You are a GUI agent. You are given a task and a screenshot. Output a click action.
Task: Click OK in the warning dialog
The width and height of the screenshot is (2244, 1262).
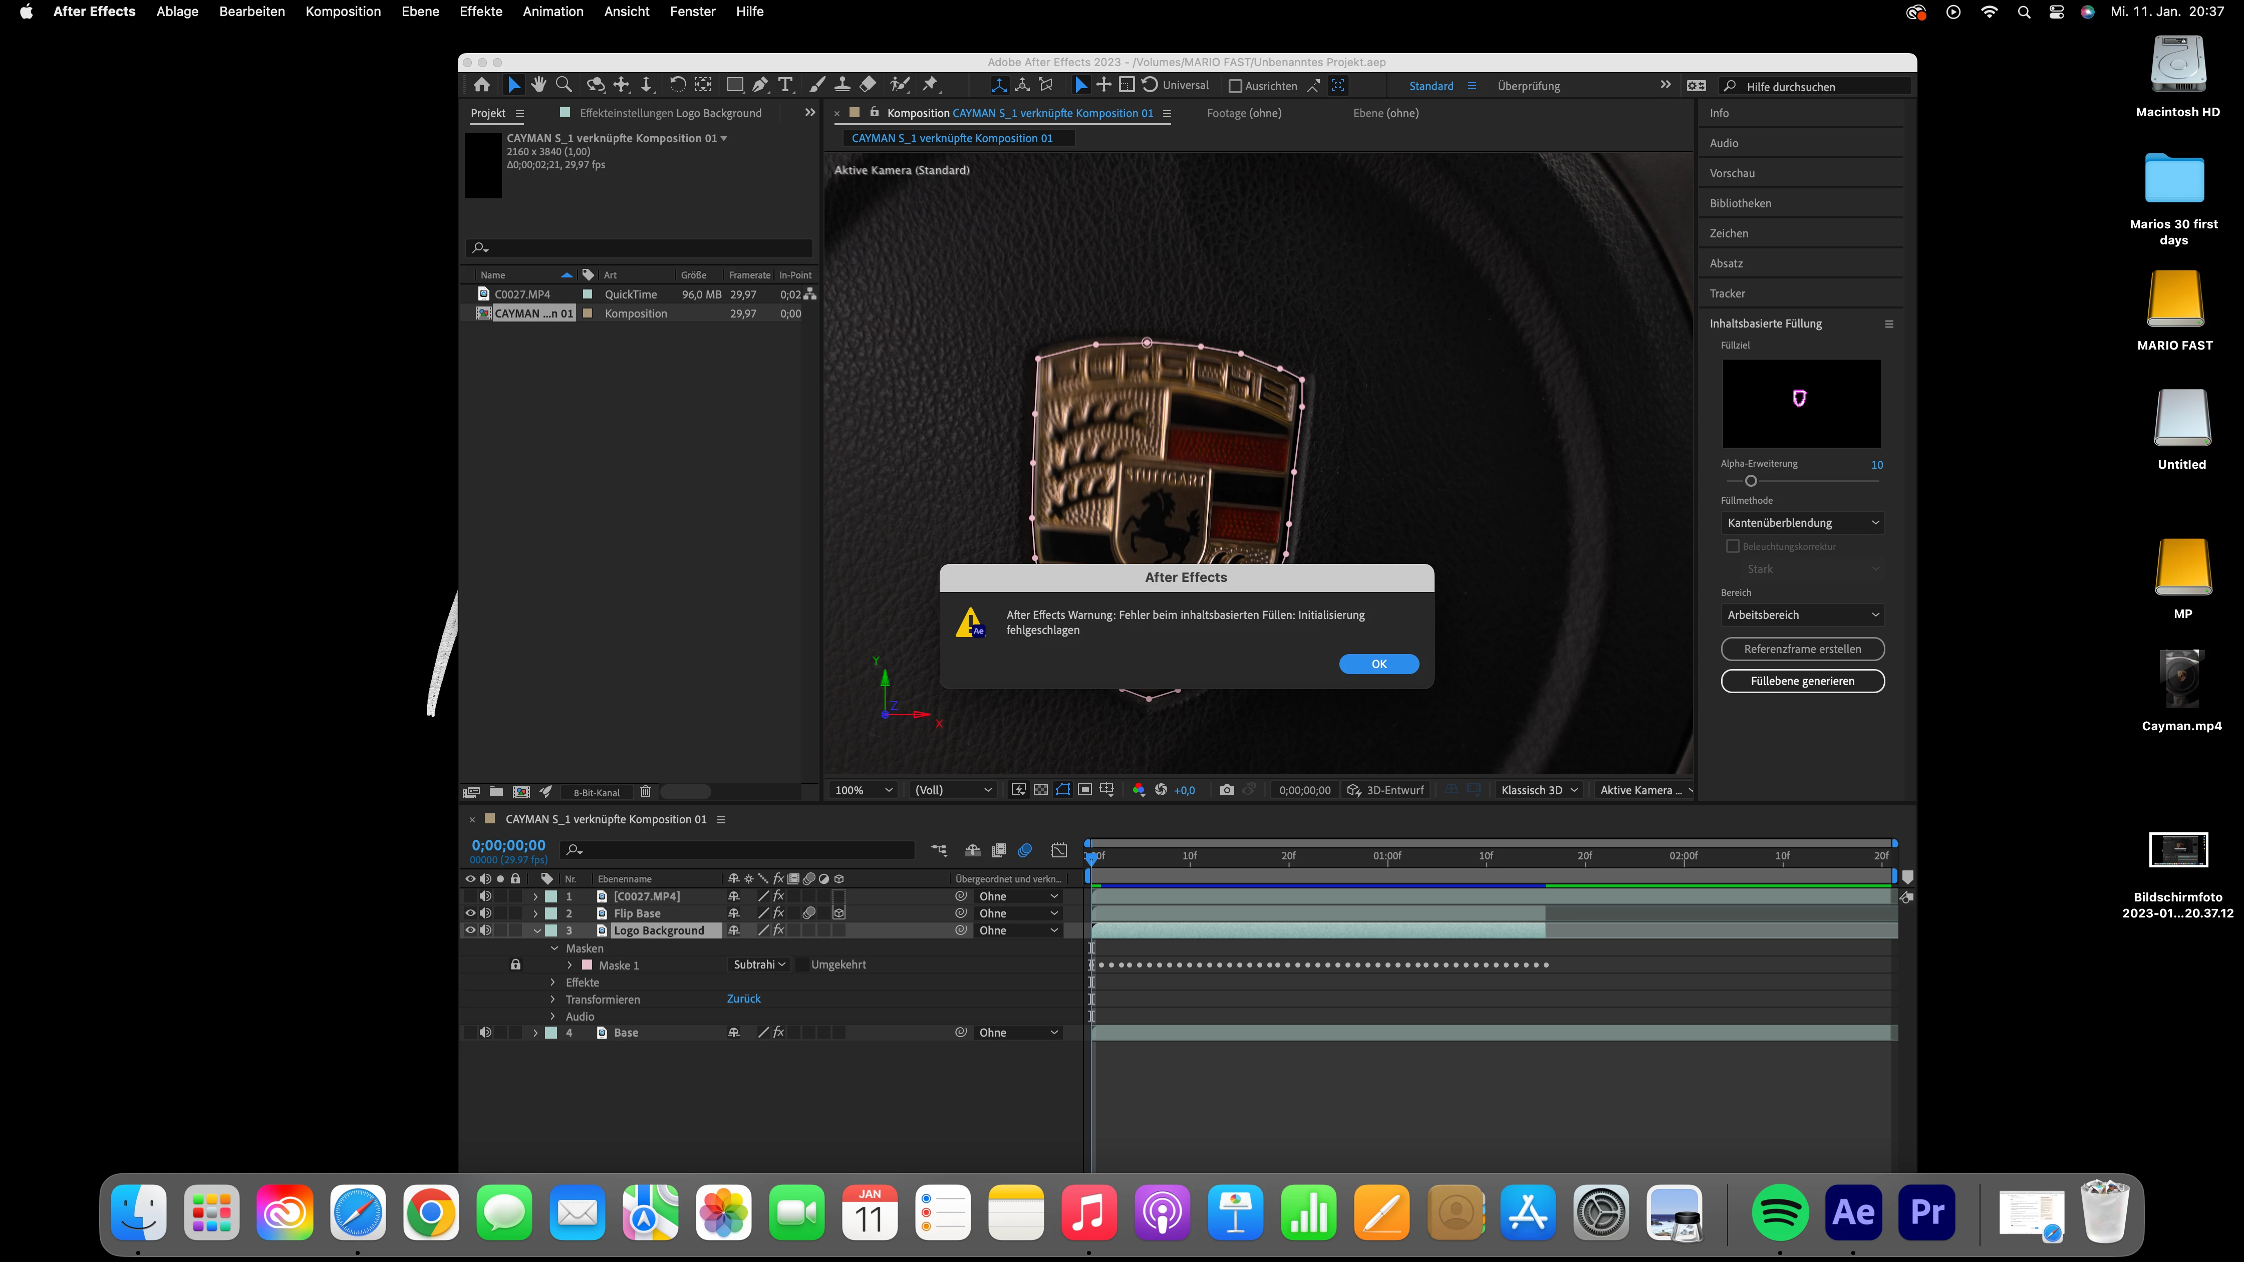(x=1378, y=664)
